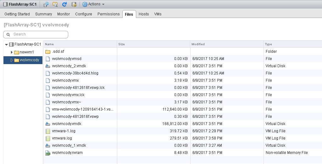Click the vvolvmcody_1.vmdk virtual disk icon
This screenshot has height=164, width=322.
(48, 145)
